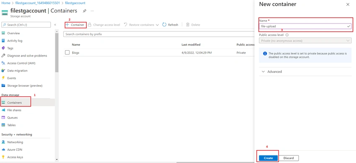Click the Refresh circular arrow icon
The image size is (356, 163).
pos(164,25)
